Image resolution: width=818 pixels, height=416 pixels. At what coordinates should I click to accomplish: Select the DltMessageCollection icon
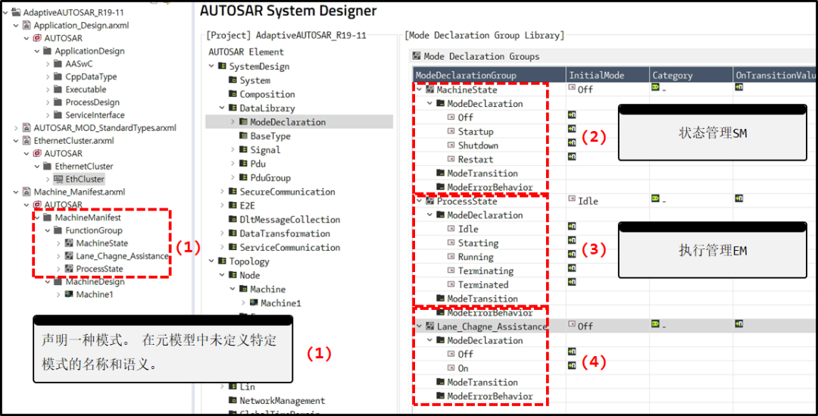click(x=233, y=220)
